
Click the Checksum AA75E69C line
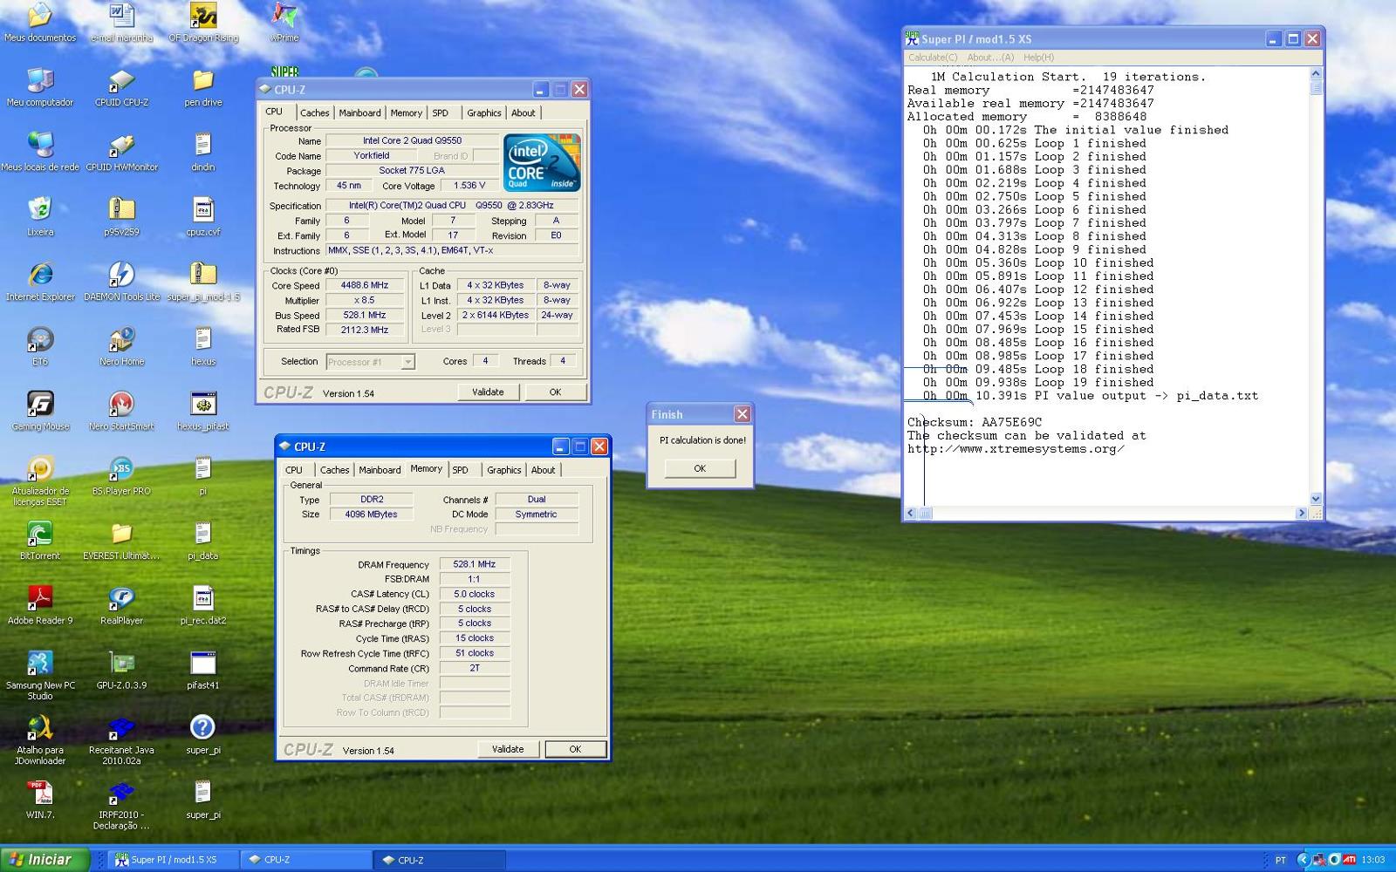pyautogui.click(x=975, y=422)
